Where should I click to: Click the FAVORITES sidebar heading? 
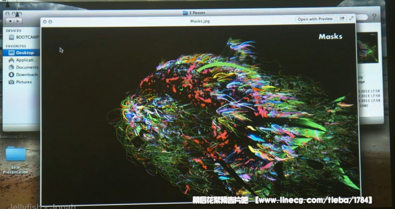16,46
